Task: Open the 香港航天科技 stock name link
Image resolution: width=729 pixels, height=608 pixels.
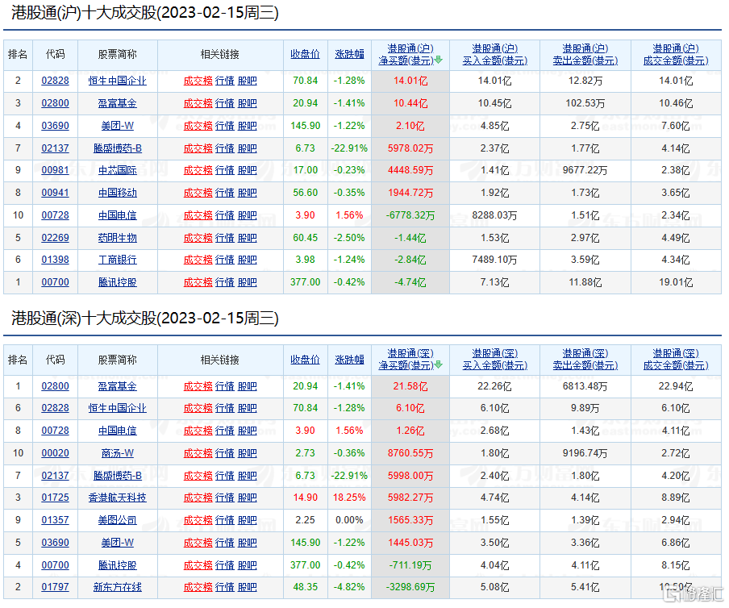Action: coord(117,498)
